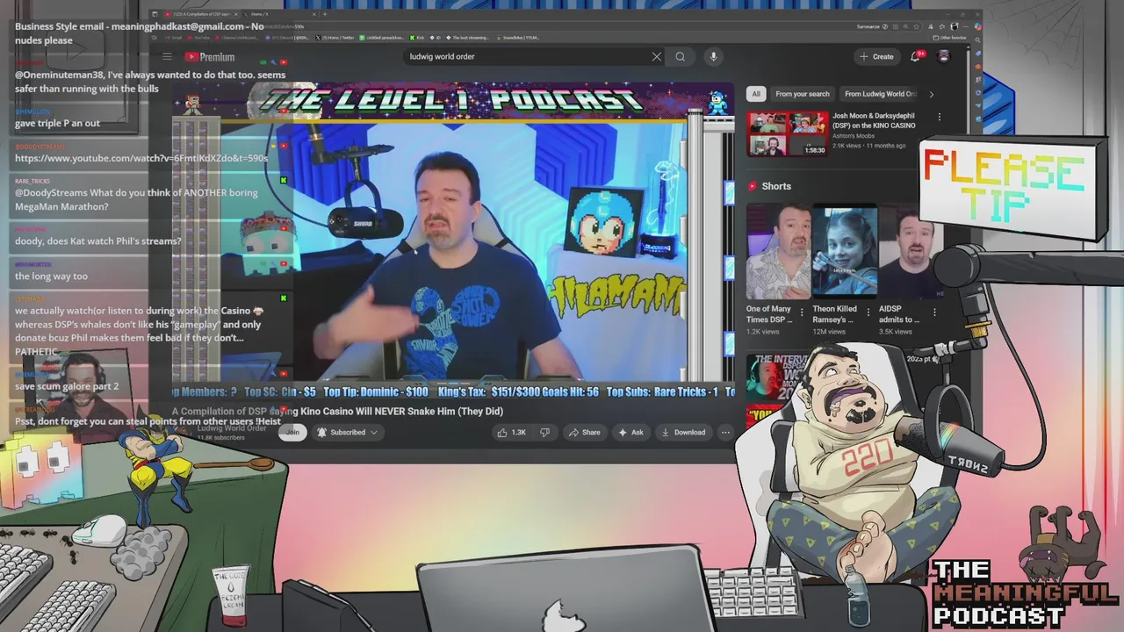Clear the 'ludwig world order' search text
The height and width of the screenshot is (632, 1124).
tap(656, 56)
